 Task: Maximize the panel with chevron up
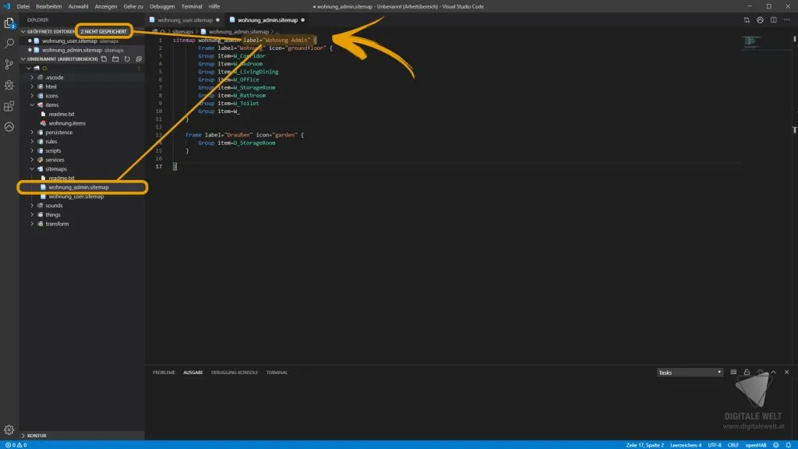[774, 372]
